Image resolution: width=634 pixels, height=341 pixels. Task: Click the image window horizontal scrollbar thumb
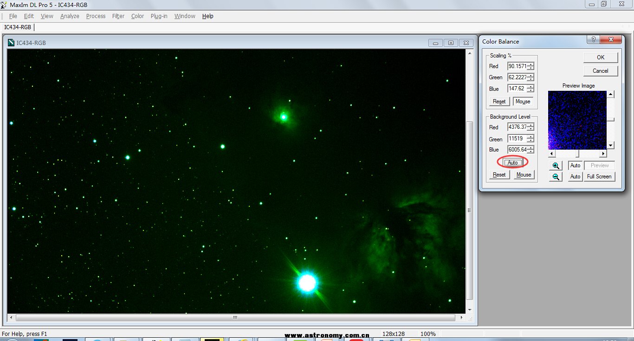tap(235, 318)
